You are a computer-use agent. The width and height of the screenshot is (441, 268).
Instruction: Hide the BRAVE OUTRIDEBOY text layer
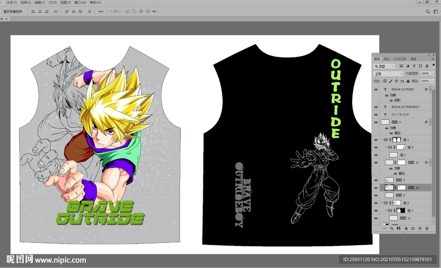point(376,107)
